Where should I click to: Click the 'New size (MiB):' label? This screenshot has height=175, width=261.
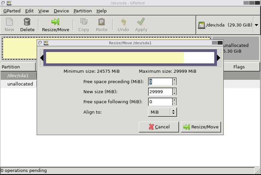tap(100, 92)
